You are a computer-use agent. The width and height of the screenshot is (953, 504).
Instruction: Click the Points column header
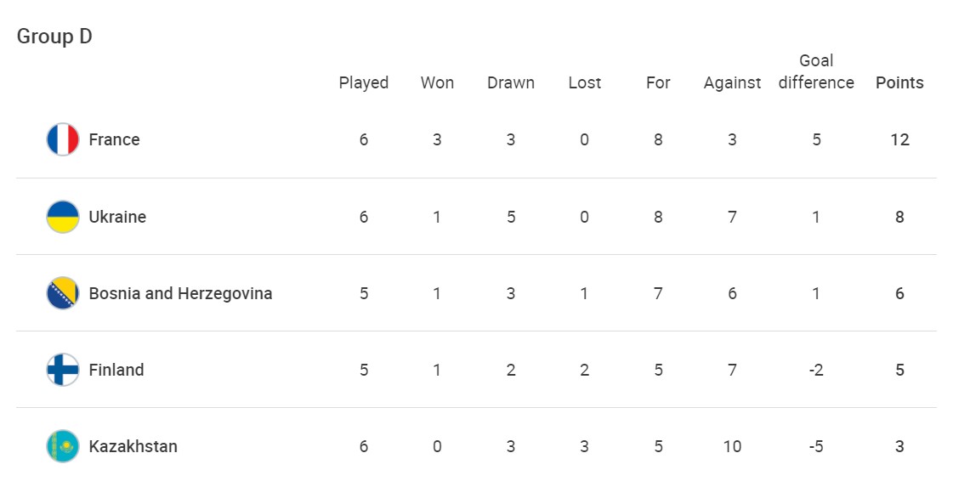[x=899, y=82]
